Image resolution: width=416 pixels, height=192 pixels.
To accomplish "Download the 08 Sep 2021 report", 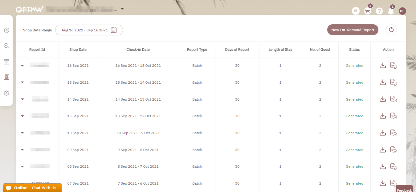I will click(x=383, y=166).
